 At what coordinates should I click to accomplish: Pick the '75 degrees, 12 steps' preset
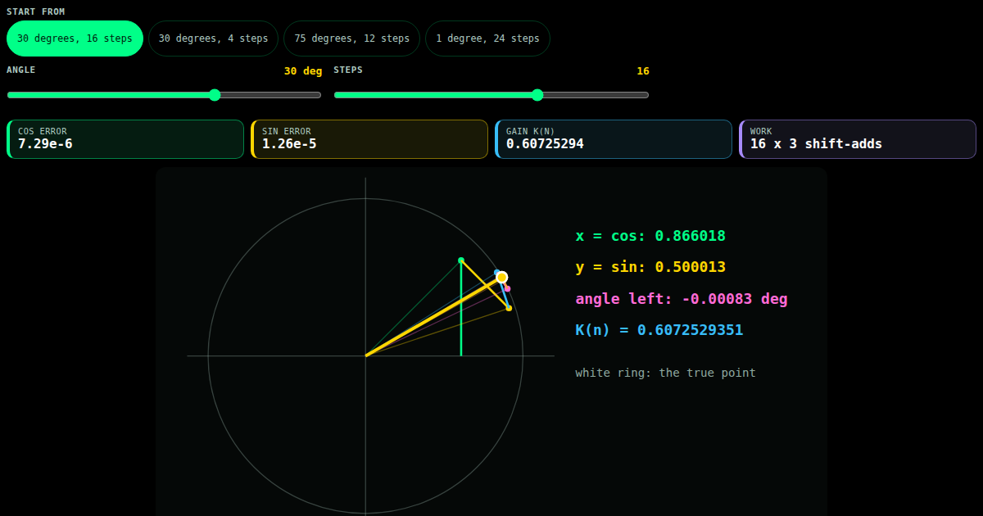pos(351,38)
